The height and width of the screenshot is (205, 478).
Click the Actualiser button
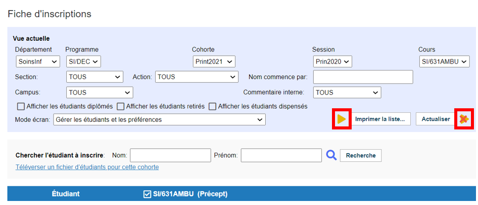pyautogui.click(x=436, y=119)
